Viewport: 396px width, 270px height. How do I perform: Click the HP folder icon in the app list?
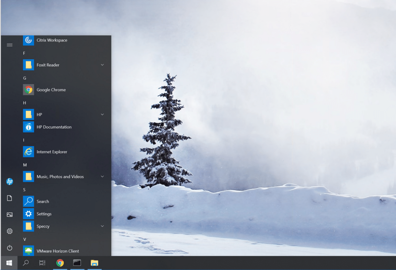point(28,114)
